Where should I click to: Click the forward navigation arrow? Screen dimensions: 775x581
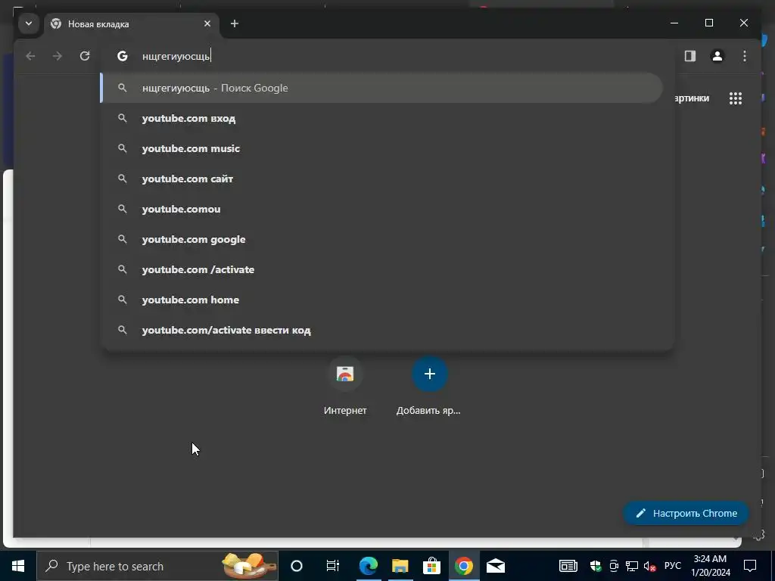click(58, 56)
